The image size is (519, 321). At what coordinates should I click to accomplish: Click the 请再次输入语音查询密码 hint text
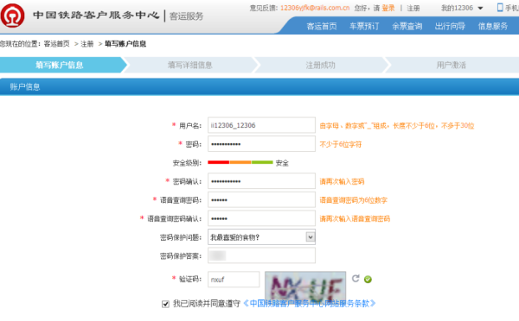coord(355,218)
